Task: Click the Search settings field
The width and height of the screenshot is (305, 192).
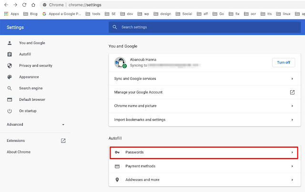Action: (205, 27)
